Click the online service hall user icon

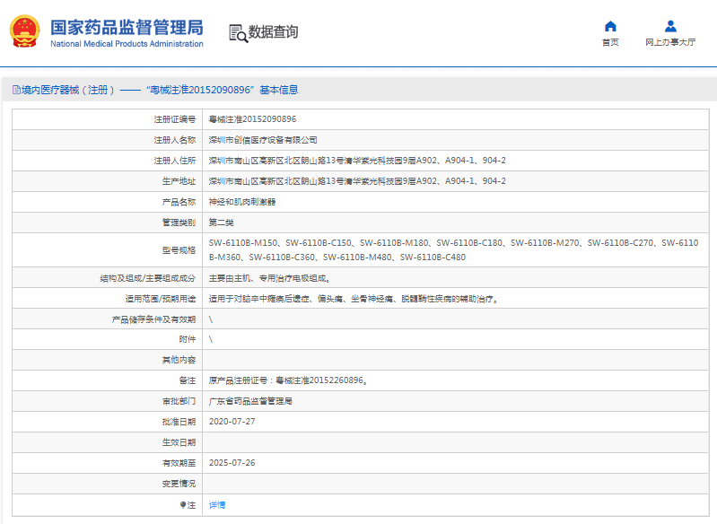pos(670,26)
